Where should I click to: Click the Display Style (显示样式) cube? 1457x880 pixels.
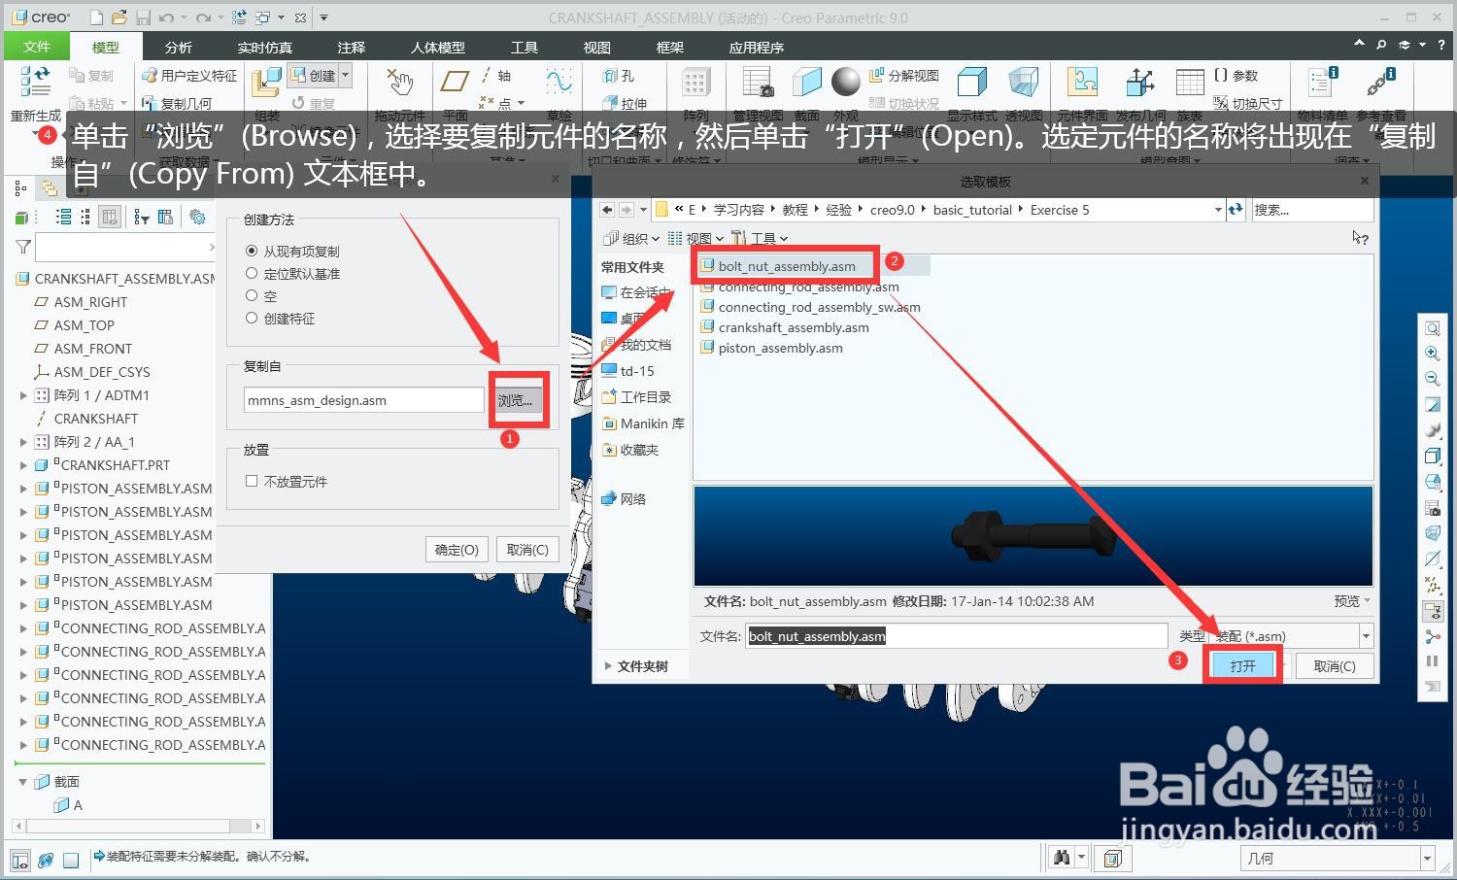click(x=971, y=83)
